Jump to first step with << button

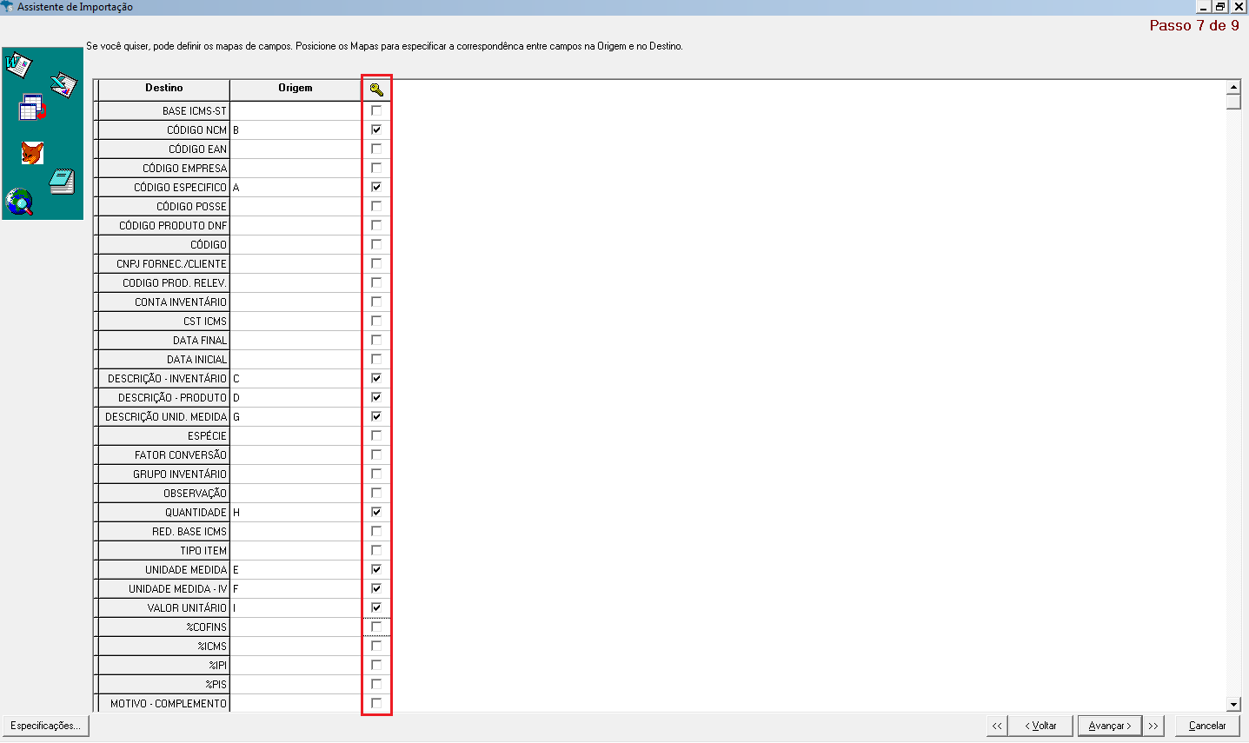coord(997,726)
